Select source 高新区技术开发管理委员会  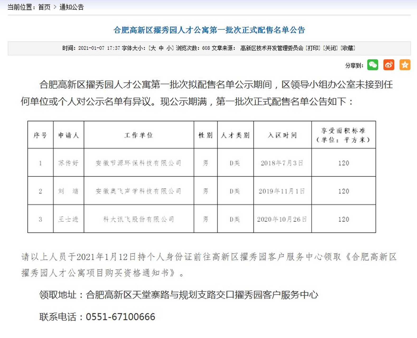point(272,48)
